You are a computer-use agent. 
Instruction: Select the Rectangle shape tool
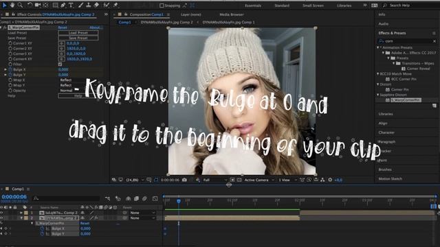(55, 5)
